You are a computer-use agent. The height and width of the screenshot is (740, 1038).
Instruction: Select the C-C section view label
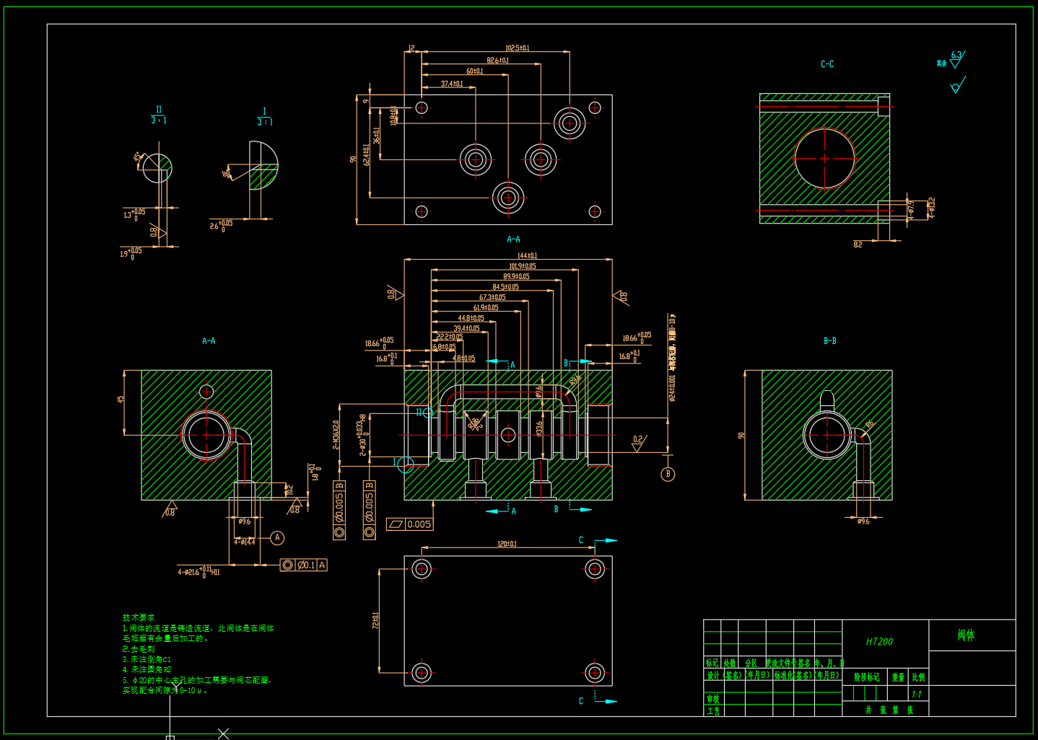coord(827,64)
